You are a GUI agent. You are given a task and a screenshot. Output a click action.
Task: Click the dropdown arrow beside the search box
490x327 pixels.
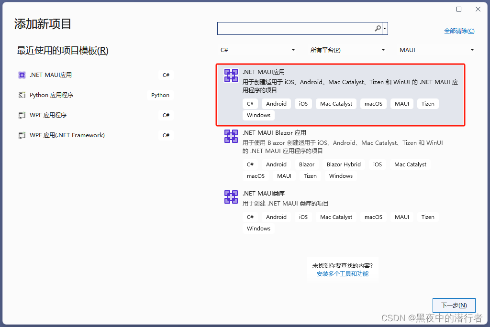(385, 28)
